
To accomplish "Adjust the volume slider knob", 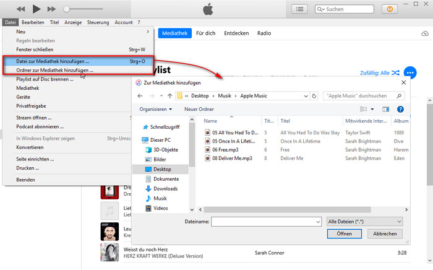I will 66,9.
